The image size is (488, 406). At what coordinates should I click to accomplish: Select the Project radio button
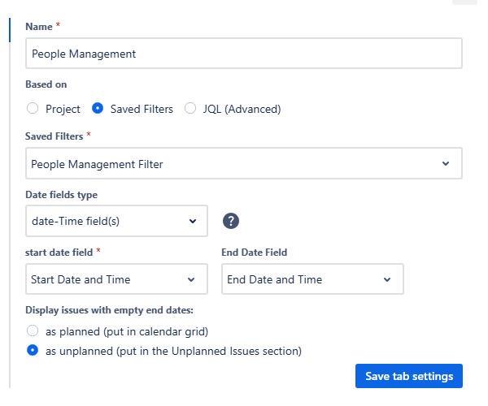click(x=33, y=109)
